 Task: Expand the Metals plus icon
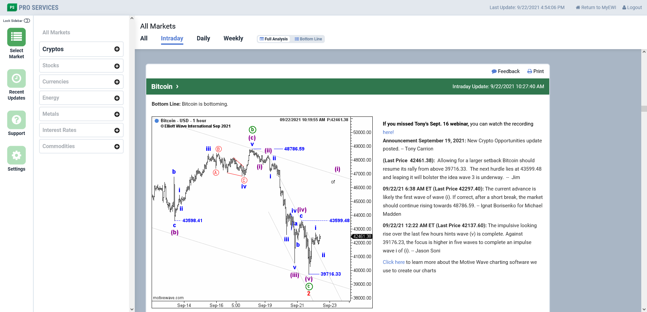117,114
